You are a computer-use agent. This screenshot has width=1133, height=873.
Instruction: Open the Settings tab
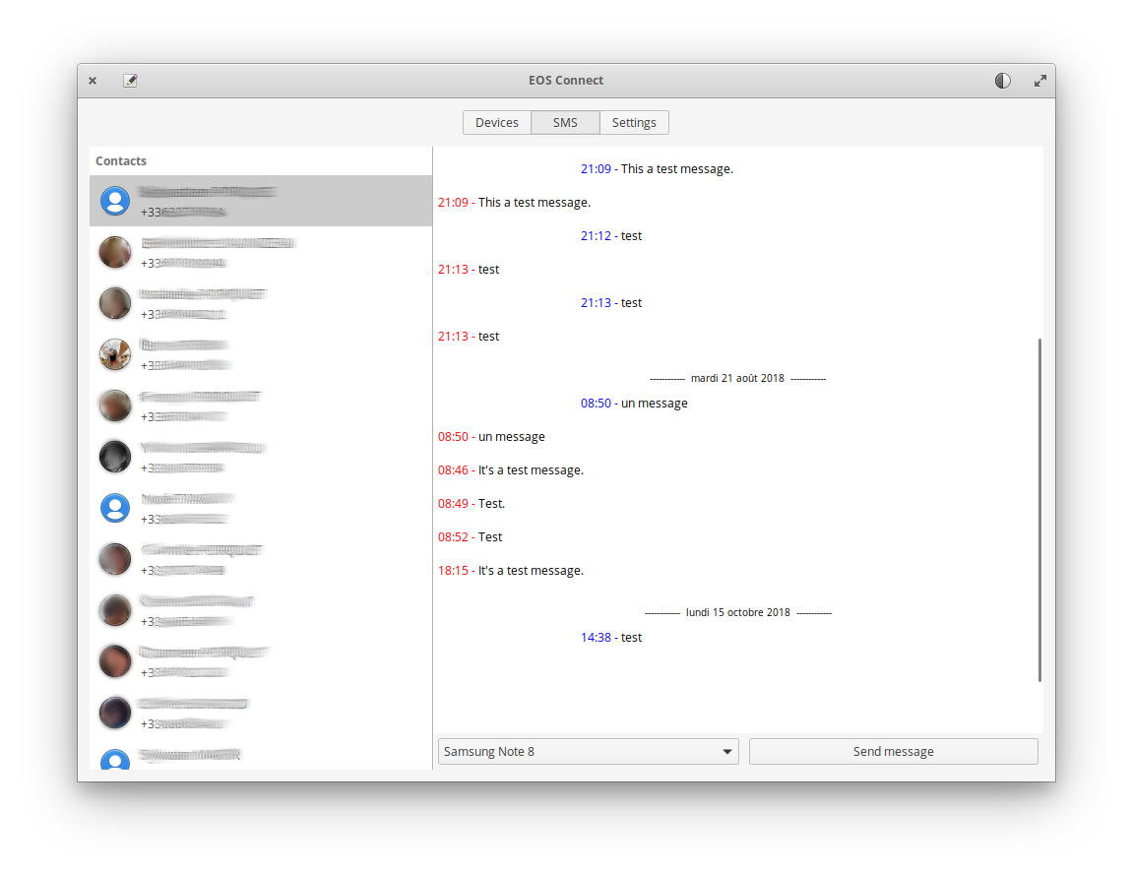pos(634,123)
